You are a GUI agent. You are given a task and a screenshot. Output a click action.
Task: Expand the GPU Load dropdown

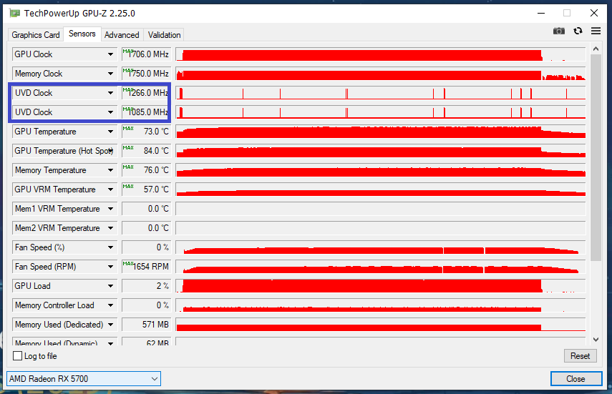pos(110,286)
